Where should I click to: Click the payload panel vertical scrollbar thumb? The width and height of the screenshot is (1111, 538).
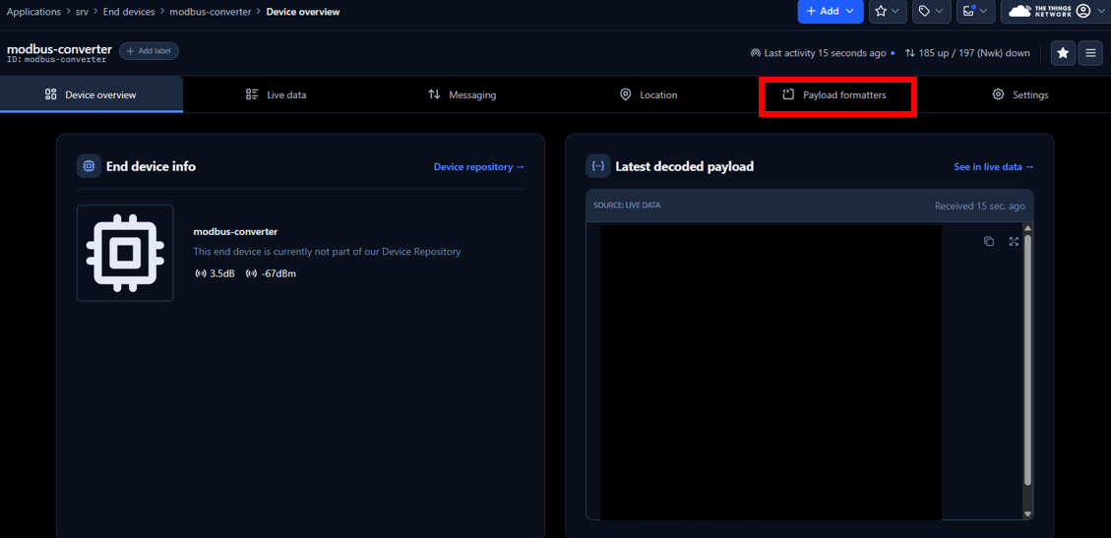tap(1027, 360)
